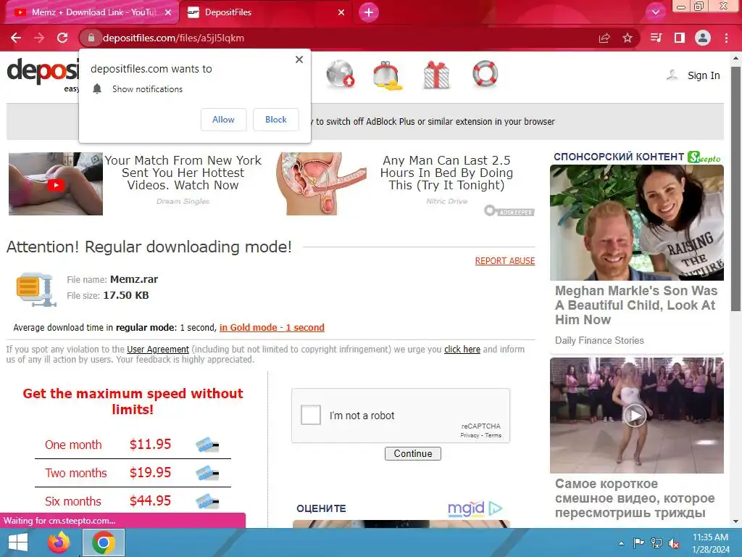Close the DepositFiles tab
Viewport: 742px width, 557px height.
341,12
